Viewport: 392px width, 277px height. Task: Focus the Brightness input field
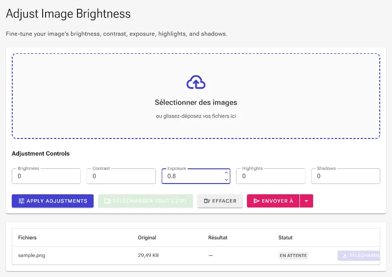46,176
